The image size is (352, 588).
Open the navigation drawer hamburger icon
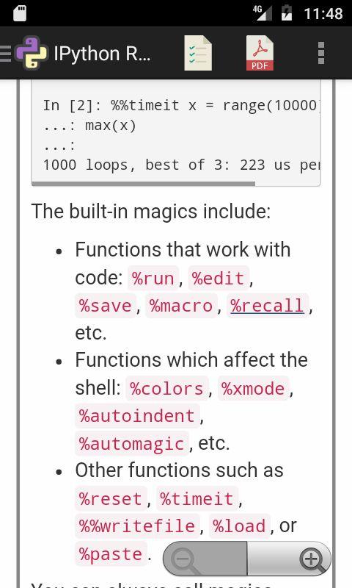click(6, 54)
